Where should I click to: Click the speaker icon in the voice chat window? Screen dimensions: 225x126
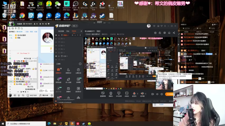pos(15,95)
